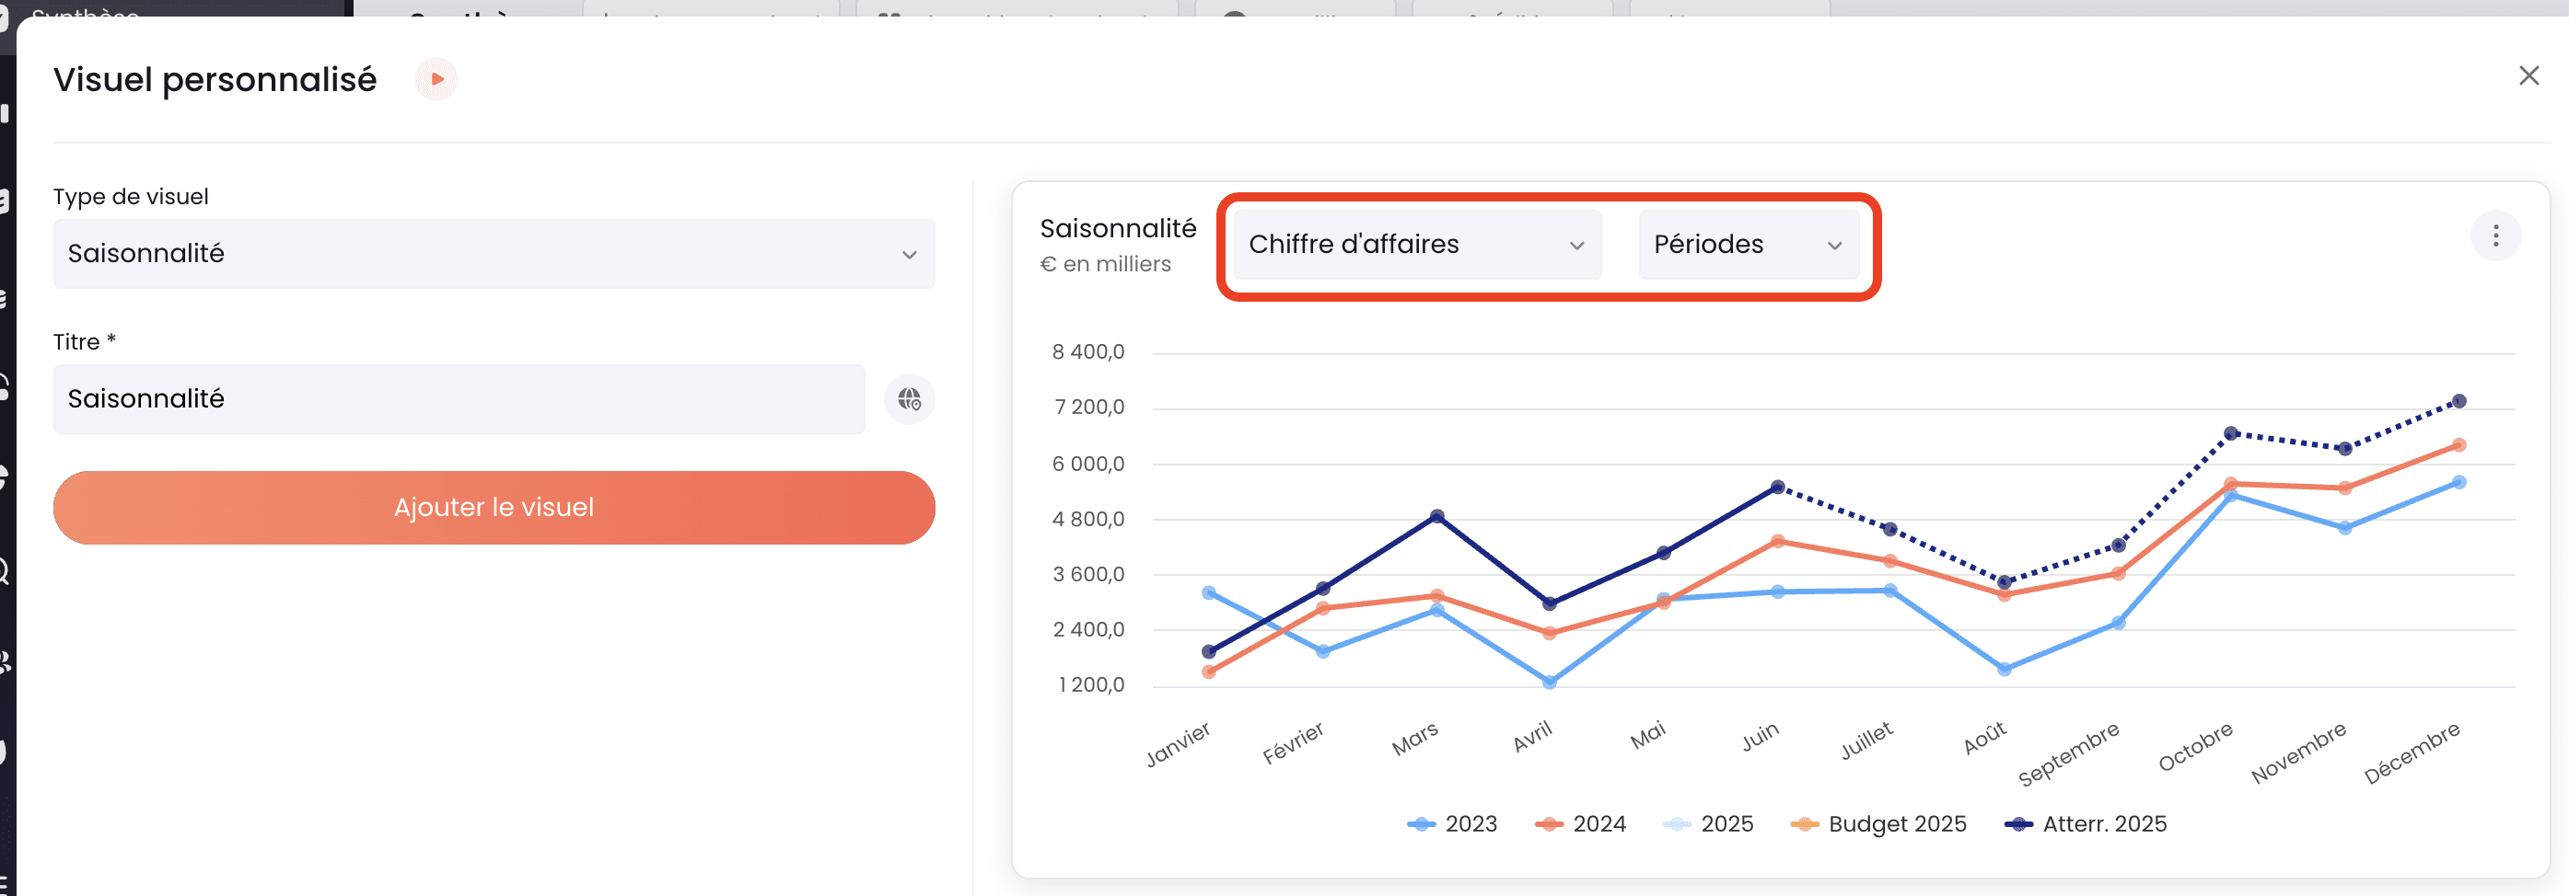Open the Type de visuel dropdown
The image size is (2569, 896).
click(494, 254)
